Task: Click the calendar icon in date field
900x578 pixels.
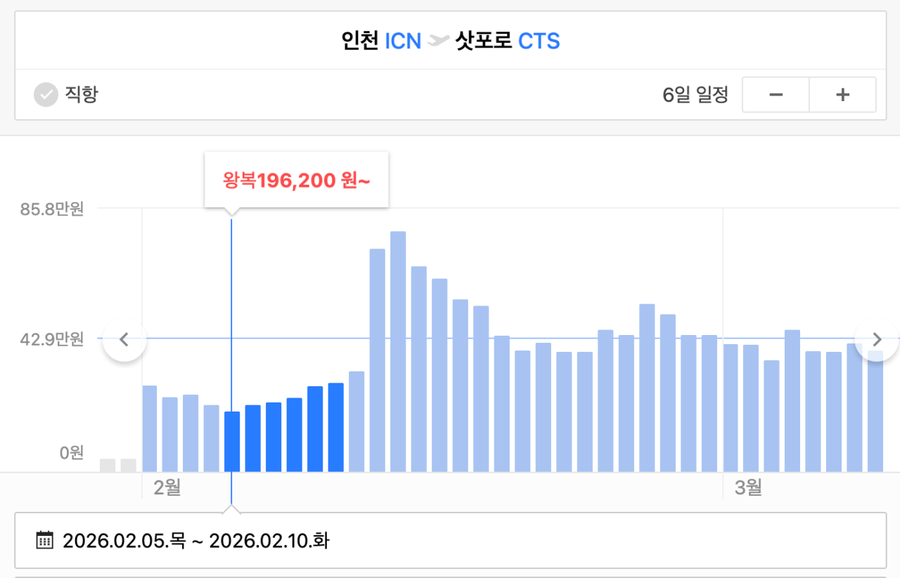Action: [x=44, y=541]
